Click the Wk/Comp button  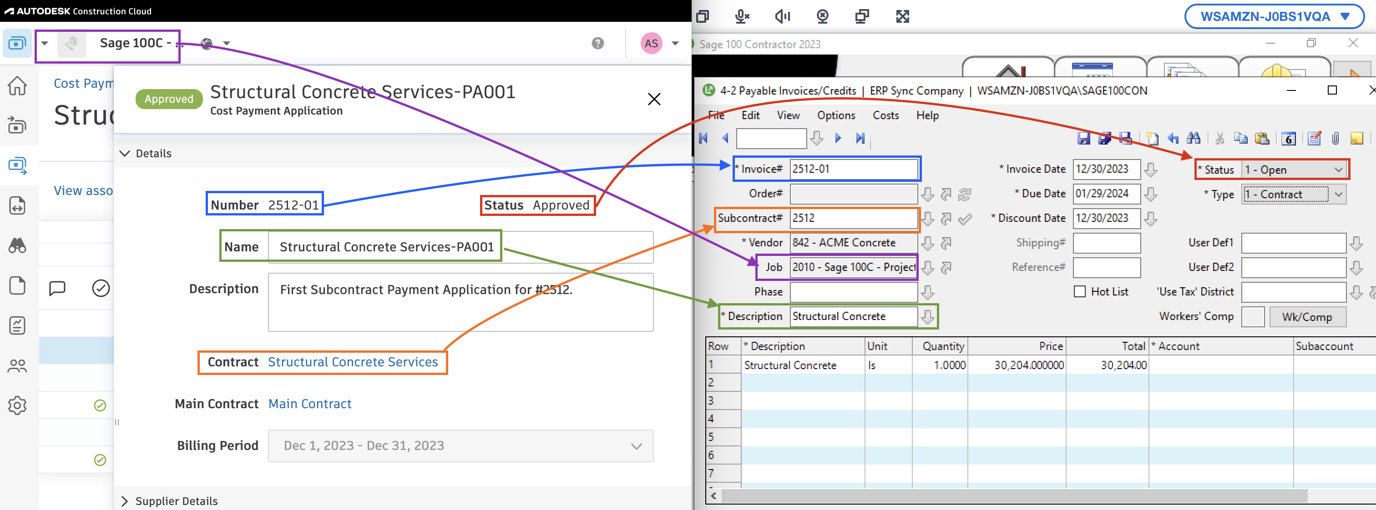[x=1307, y=317]
